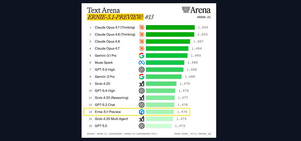Click the 1,503 score value
Viewport: 301px width, 141px height.
(203, 27)
